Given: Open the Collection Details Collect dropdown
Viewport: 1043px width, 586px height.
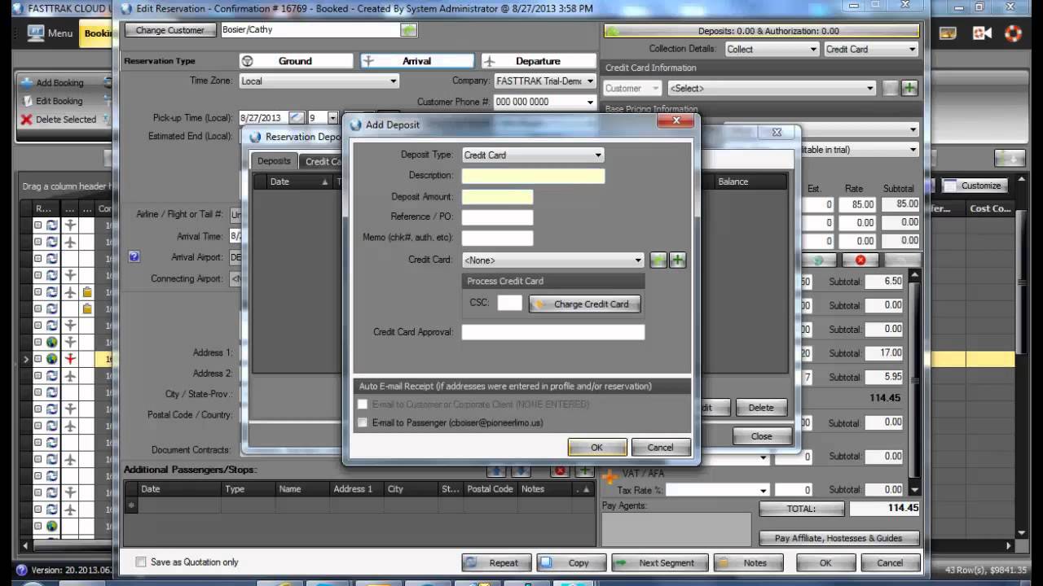Looking at the screenshot, I should click(x=771, y=49).
